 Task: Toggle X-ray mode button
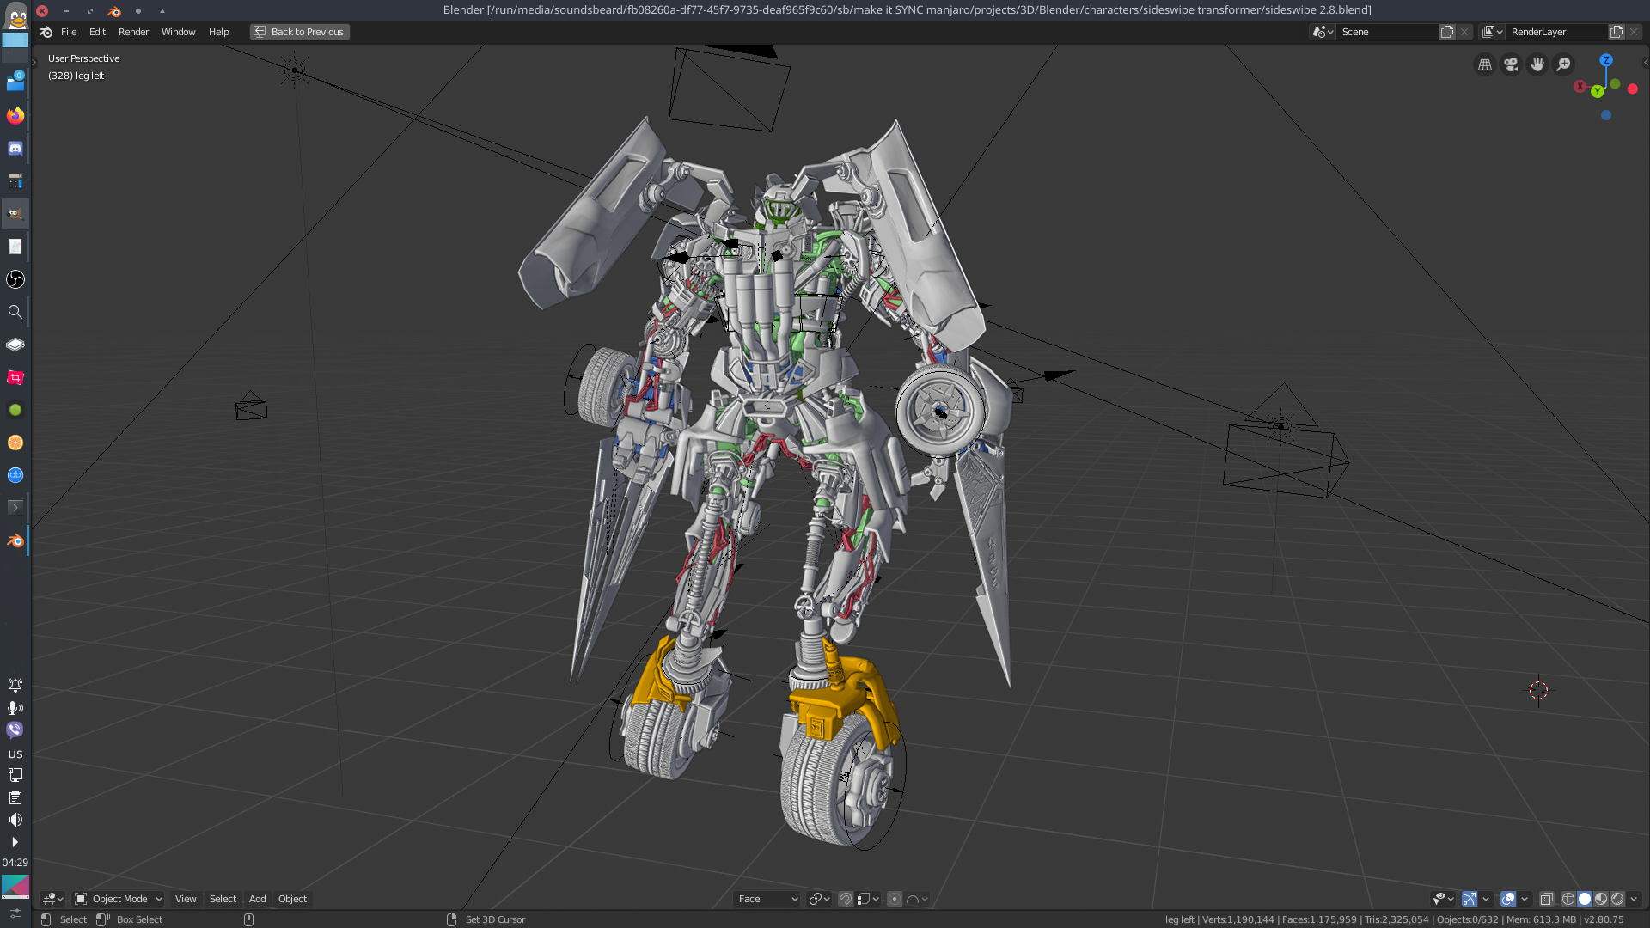tap(1546, 899)
